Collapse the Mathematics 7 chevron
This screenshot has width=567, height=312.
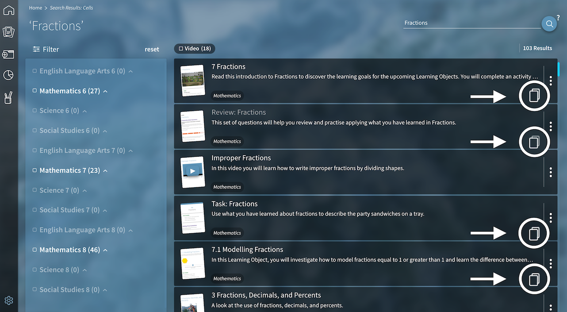105,171
